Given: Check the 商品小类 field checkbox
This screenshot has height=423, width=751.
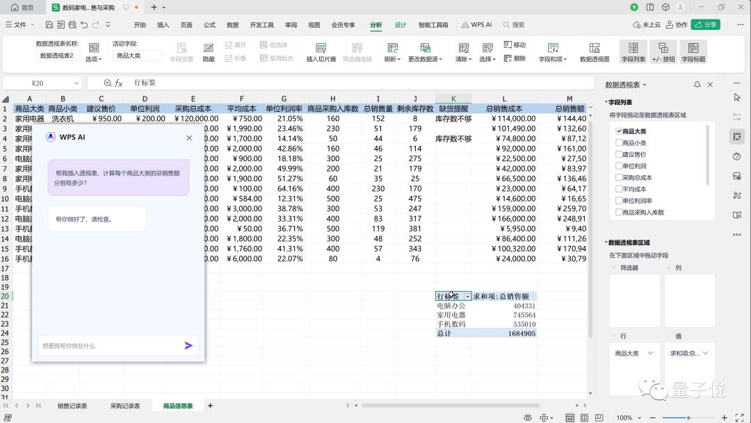Looking at the screenshot, I should click(620, 143).
